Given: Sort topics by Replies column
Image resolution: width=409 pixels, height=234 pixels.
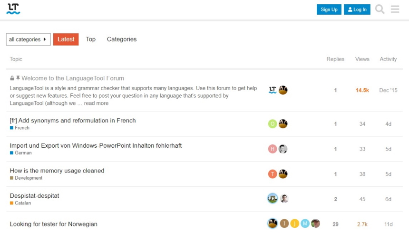Looking at the screenshot, I should click(x=335, y=59).
